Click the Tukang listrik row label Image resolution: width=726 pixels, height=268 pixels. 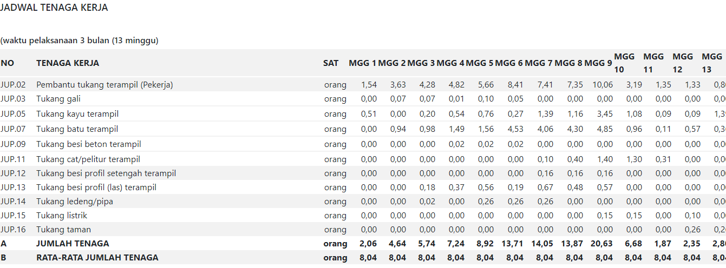point(62,216)
